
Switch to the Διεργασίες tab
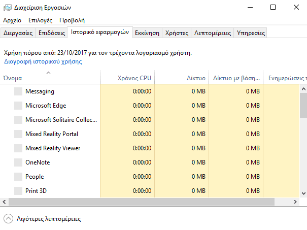pyautogui.click(x=18, y=33)
